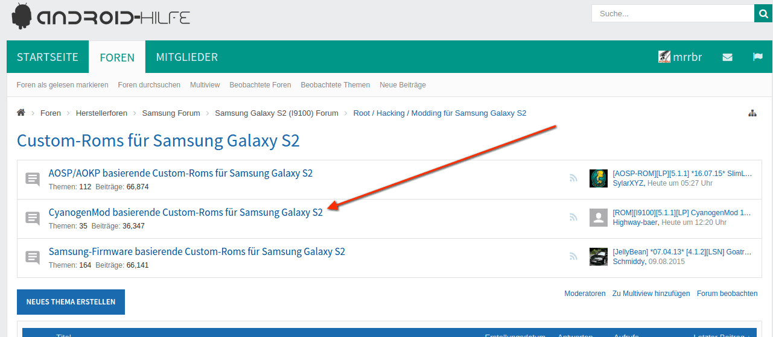Image resolution: width=773 pixels, height=337 pixels.
Task: Open Highway-baer user profile link
Action: (635, 222)
